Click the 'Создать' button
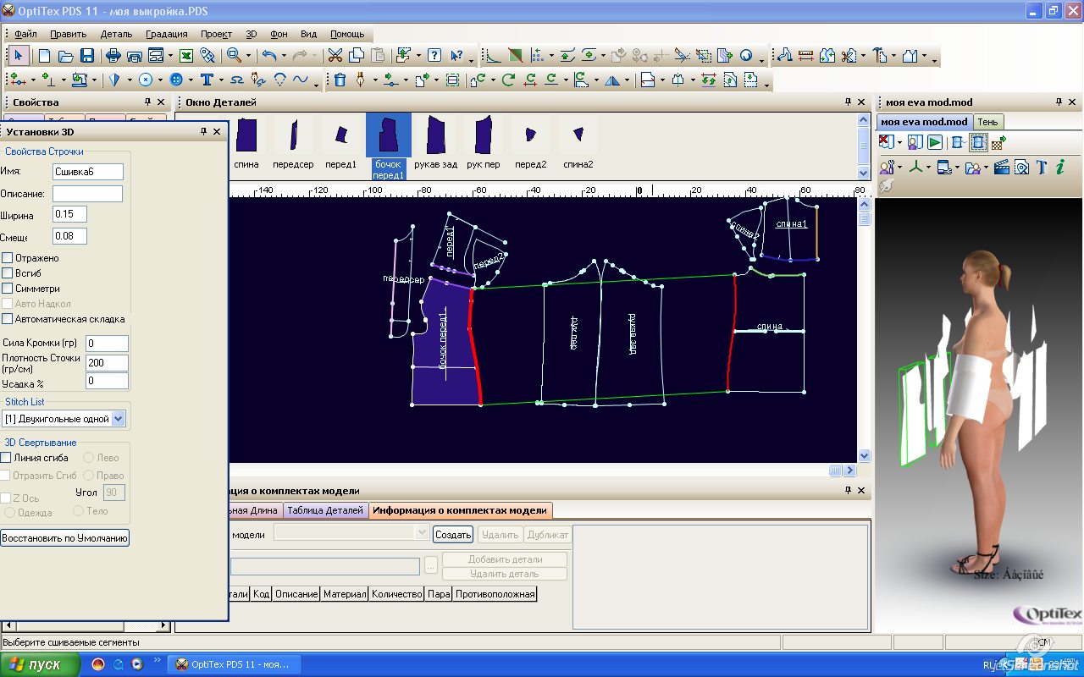1084x677 pixels. (453, 535)
